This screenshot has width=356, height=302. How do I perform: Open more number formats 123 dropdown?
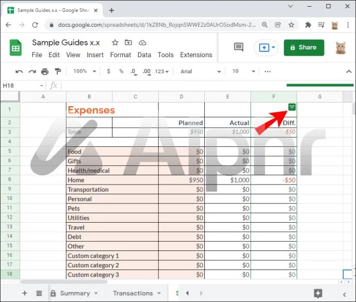(161, 72)
